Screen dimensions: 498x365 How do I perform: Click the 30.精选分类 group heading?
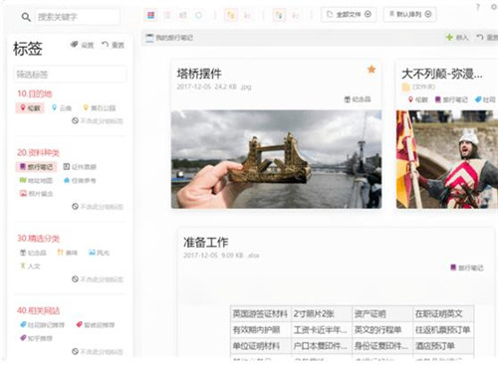pyautogui.click(x=38, y=239)
